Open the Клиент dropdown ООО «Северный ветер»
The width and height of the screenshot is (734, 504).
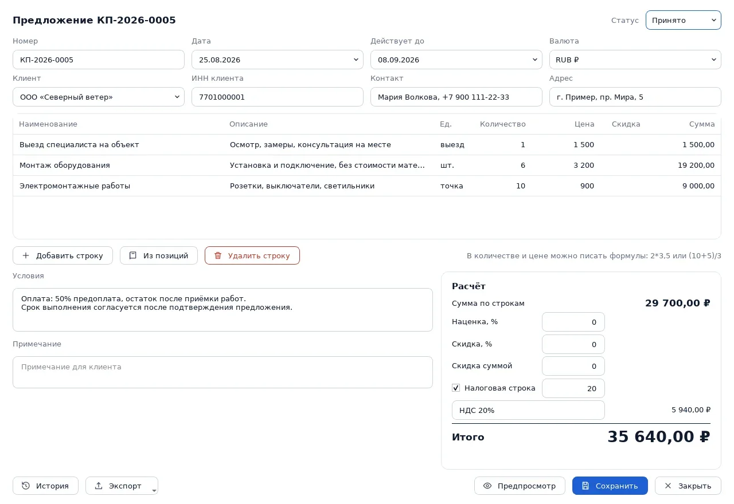(99, 97)
